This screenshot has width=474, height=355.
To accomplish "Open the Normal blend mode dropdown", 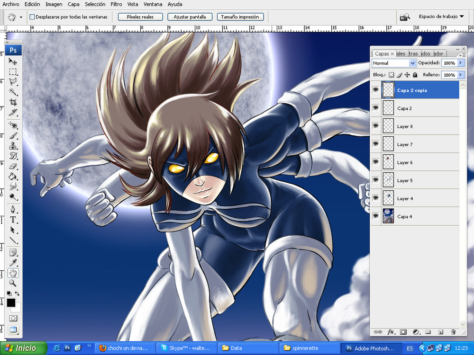I will tap(394, 63).
